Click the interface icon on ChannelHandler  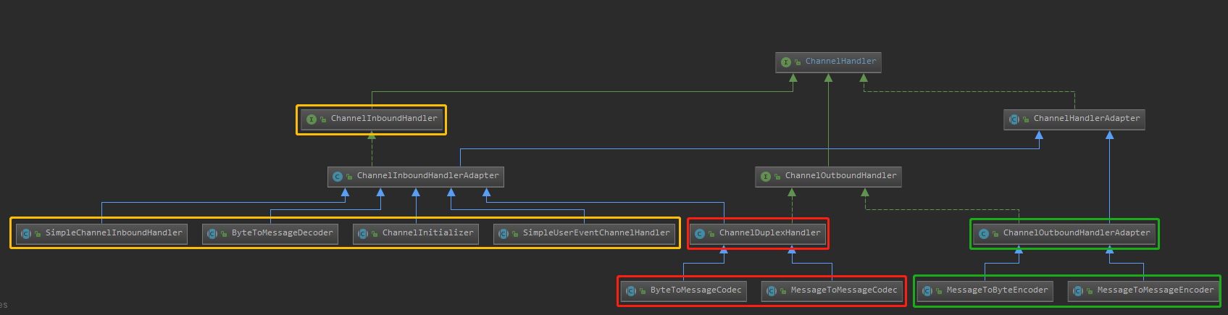point(785,62)
